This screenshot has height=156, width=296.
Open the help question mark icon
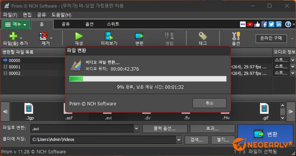click(x=288, y=24)
